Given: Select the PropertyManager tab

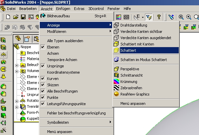Looking at the screenshot, I should [27, 39].
